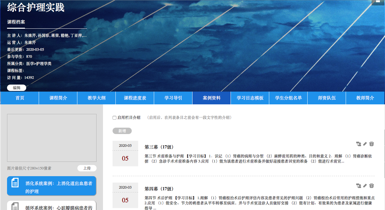Click the move icon for 第三幕（17级）
Screen dimensions: 385x210
coord(358,144)
